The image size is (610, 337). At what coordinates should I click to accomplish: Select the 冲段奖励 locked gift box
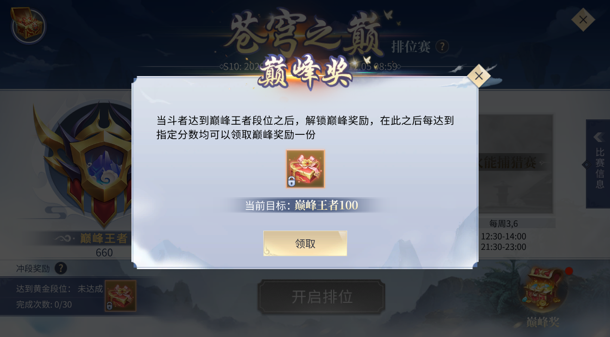tap(120, 296)
